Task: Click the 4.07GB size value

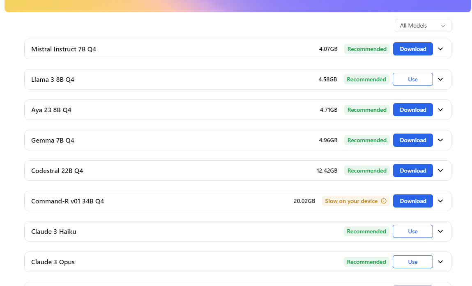Action: coord(328,49)
